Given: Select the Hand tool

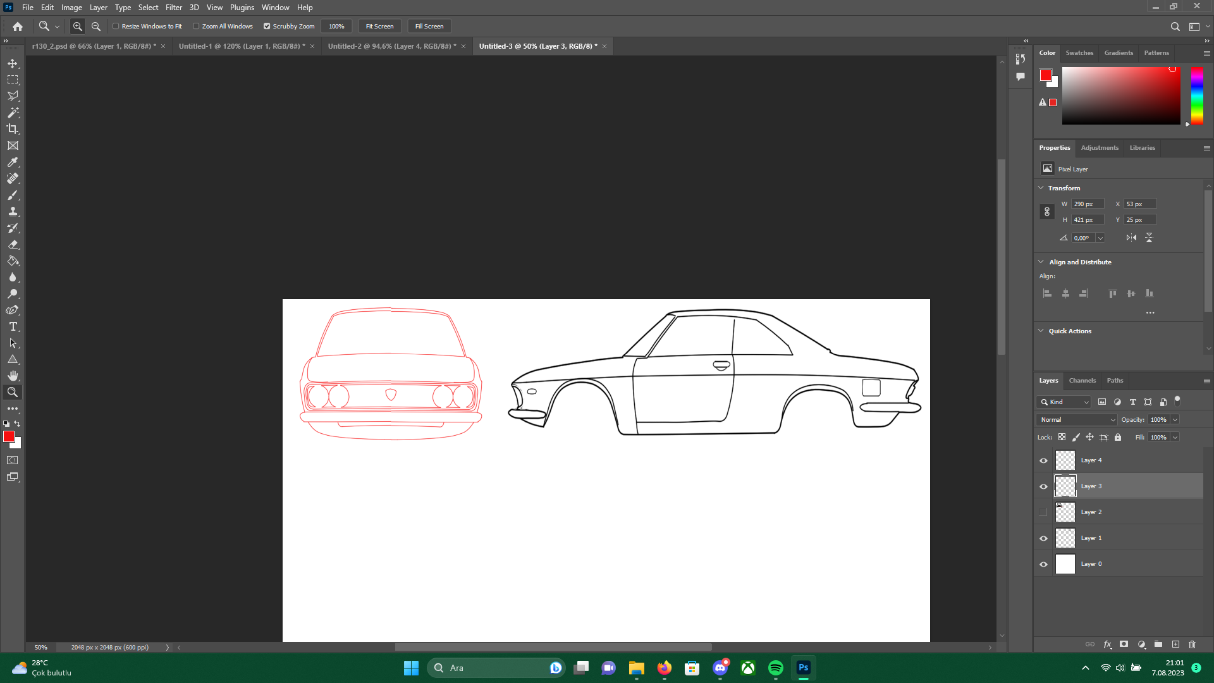Looking at the screenshot, I should [x=13, y=376].
